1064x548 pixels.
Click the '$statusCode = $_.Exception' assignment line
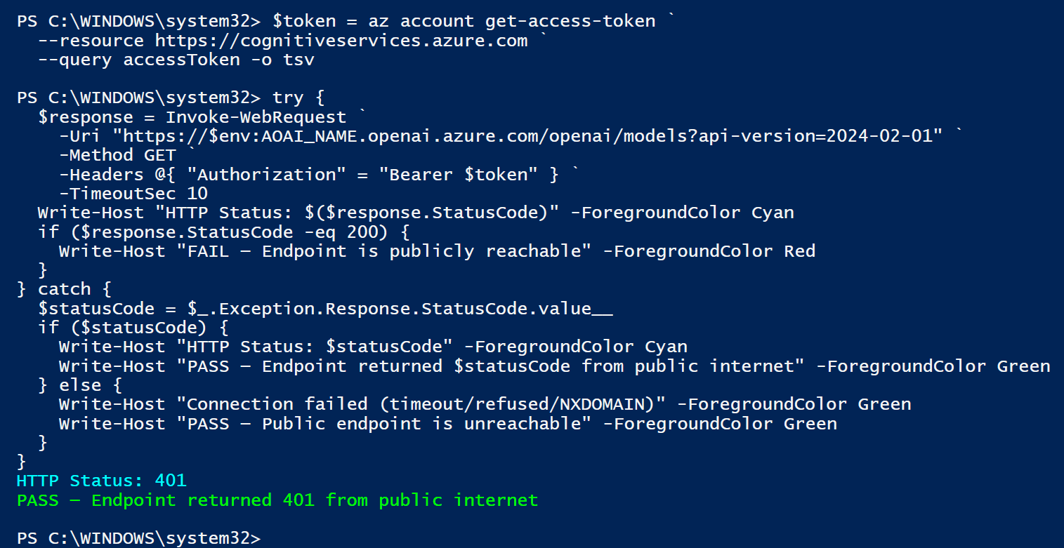325,309
